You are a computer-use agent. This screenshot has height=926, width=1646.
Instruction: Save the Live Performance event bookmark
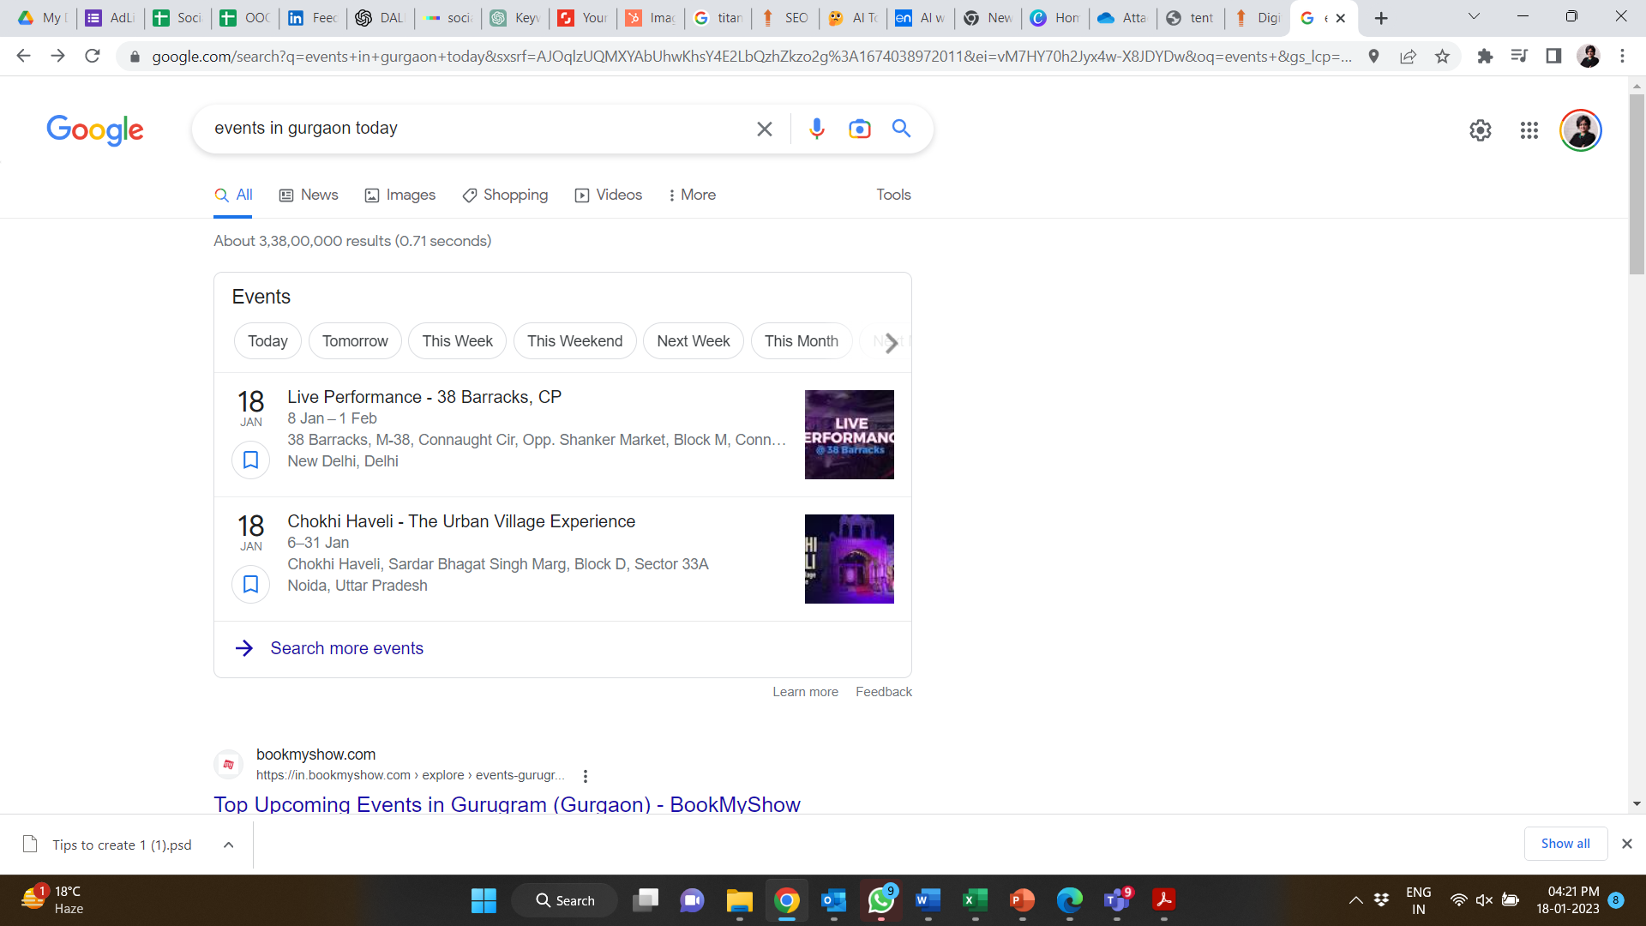250,460
